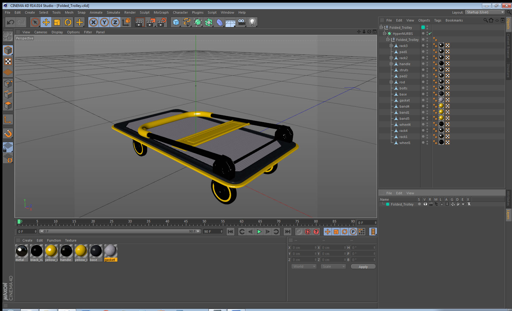Click the Apply button
512x311 pixels.
[x=363, y=267]
